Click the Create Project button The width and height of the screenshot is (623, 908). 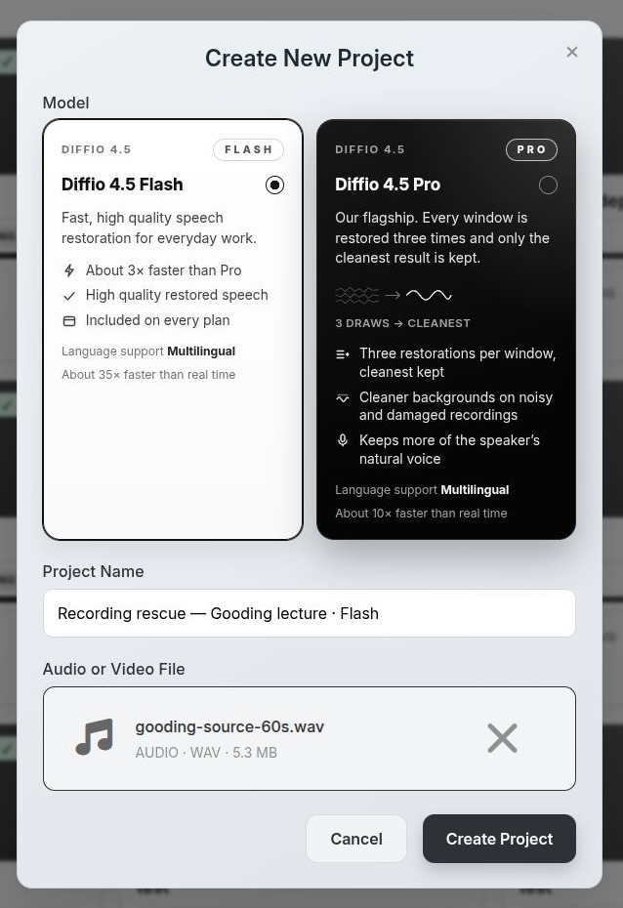click(499, 839)
